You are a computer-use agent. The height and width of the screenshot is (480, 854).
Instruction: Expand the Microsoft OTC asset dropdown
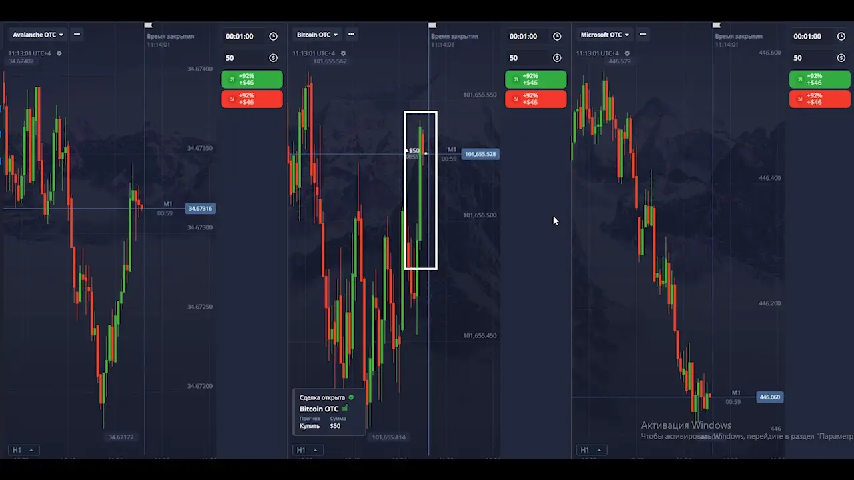(605, 35)
